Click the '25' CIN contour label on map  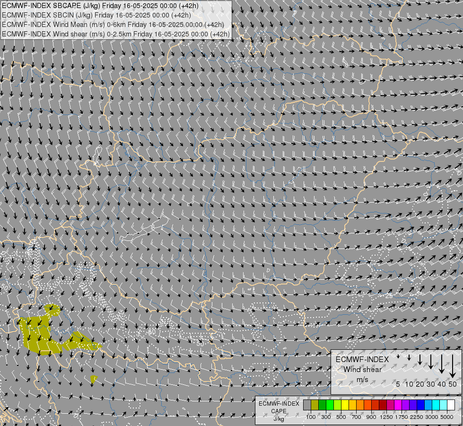click(389, 296)
